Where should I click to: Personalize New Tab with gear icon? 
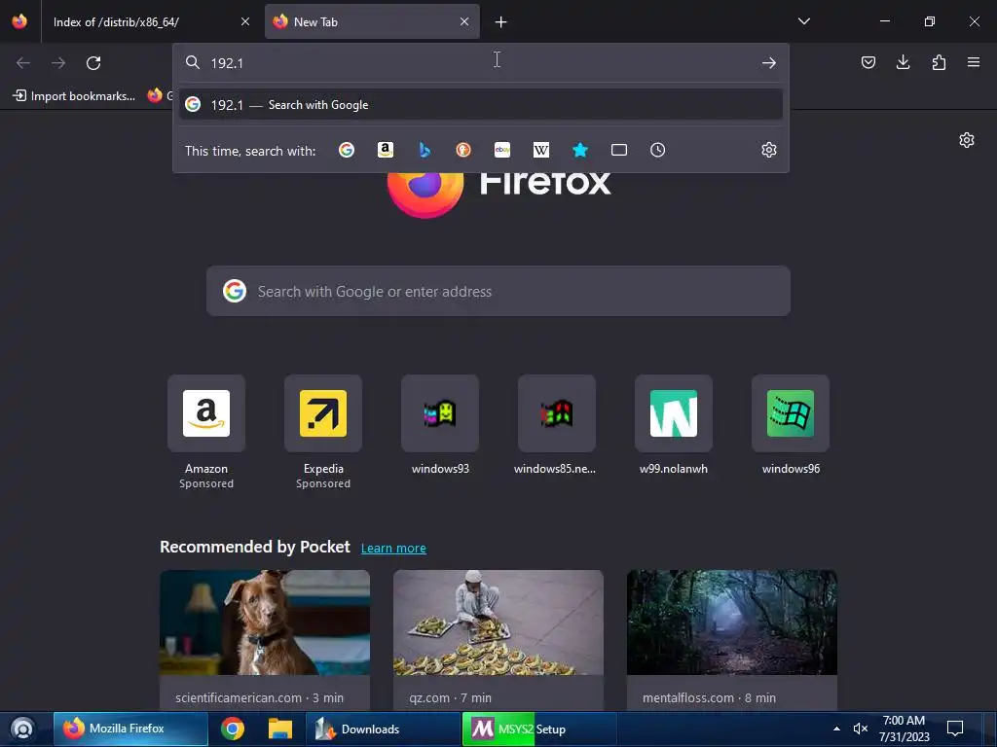pos(967,140)
